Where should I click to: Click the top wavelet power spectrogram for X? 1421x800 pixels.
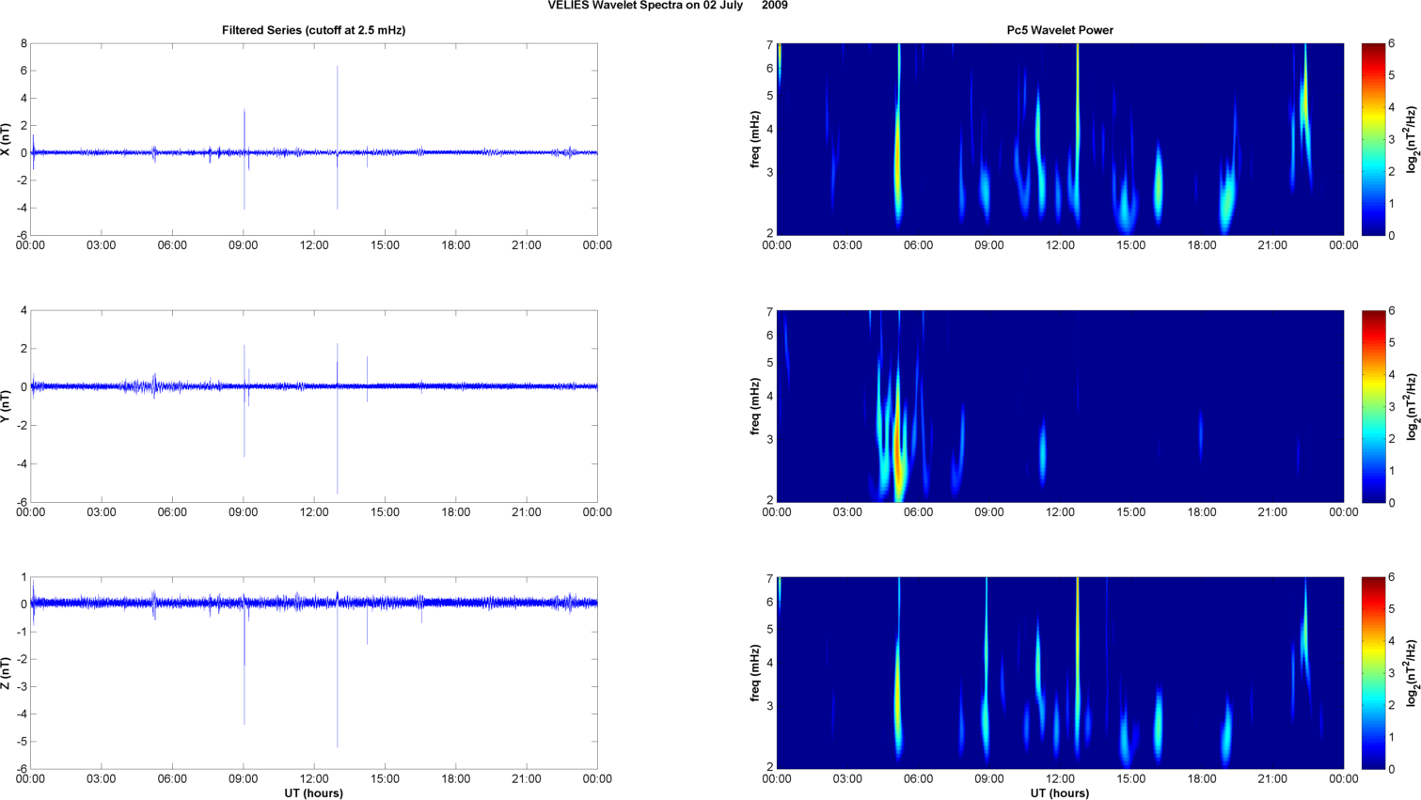[1060, 139]
